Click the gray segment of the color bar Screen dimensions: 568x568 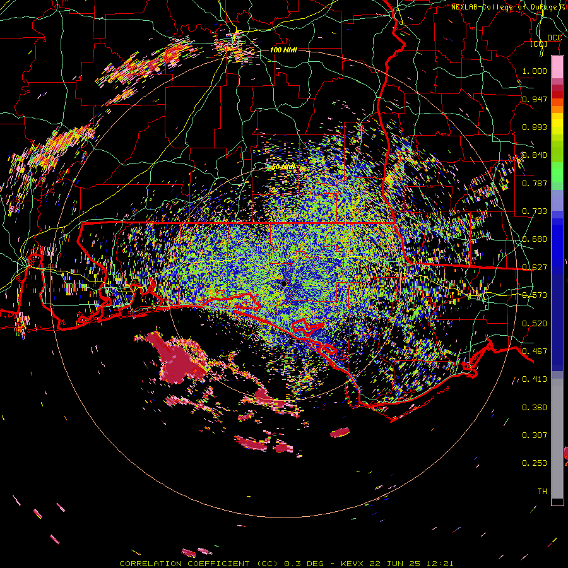tap(557, 439)
